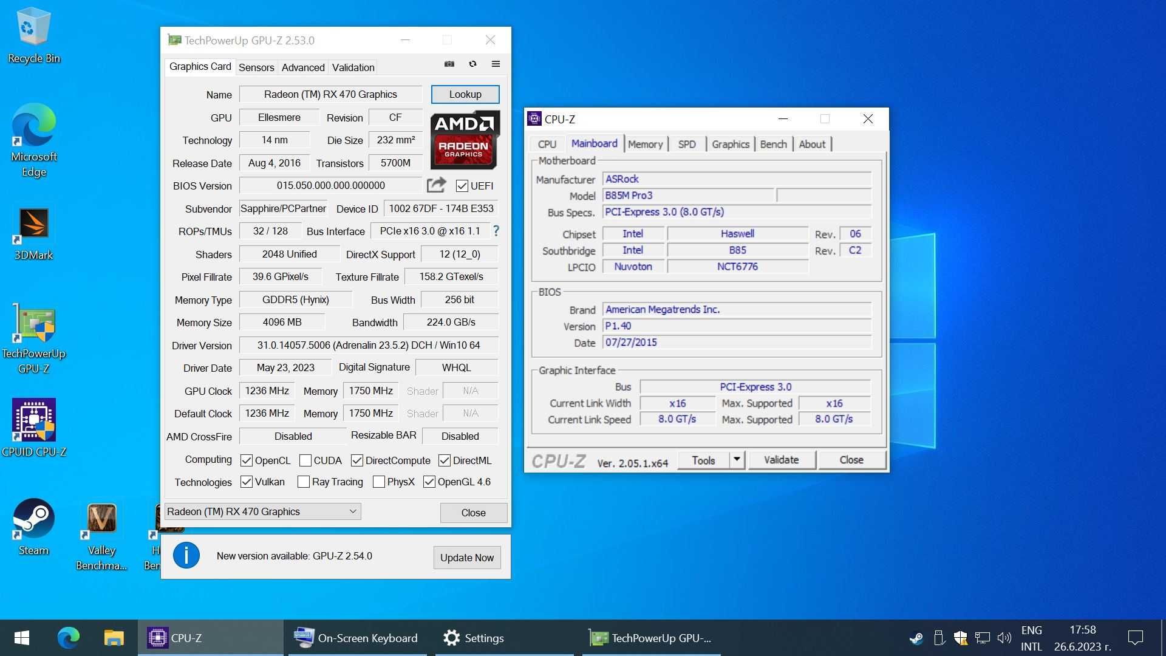Toggle the UEFI checkbox
This screenshot has width=1166, height=656.
(462, 186)
